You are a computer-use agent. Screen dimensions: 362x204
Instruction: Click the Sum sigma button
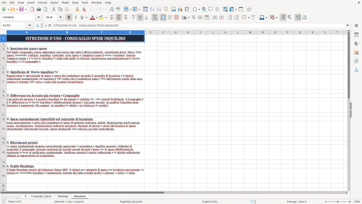[42, 25]
